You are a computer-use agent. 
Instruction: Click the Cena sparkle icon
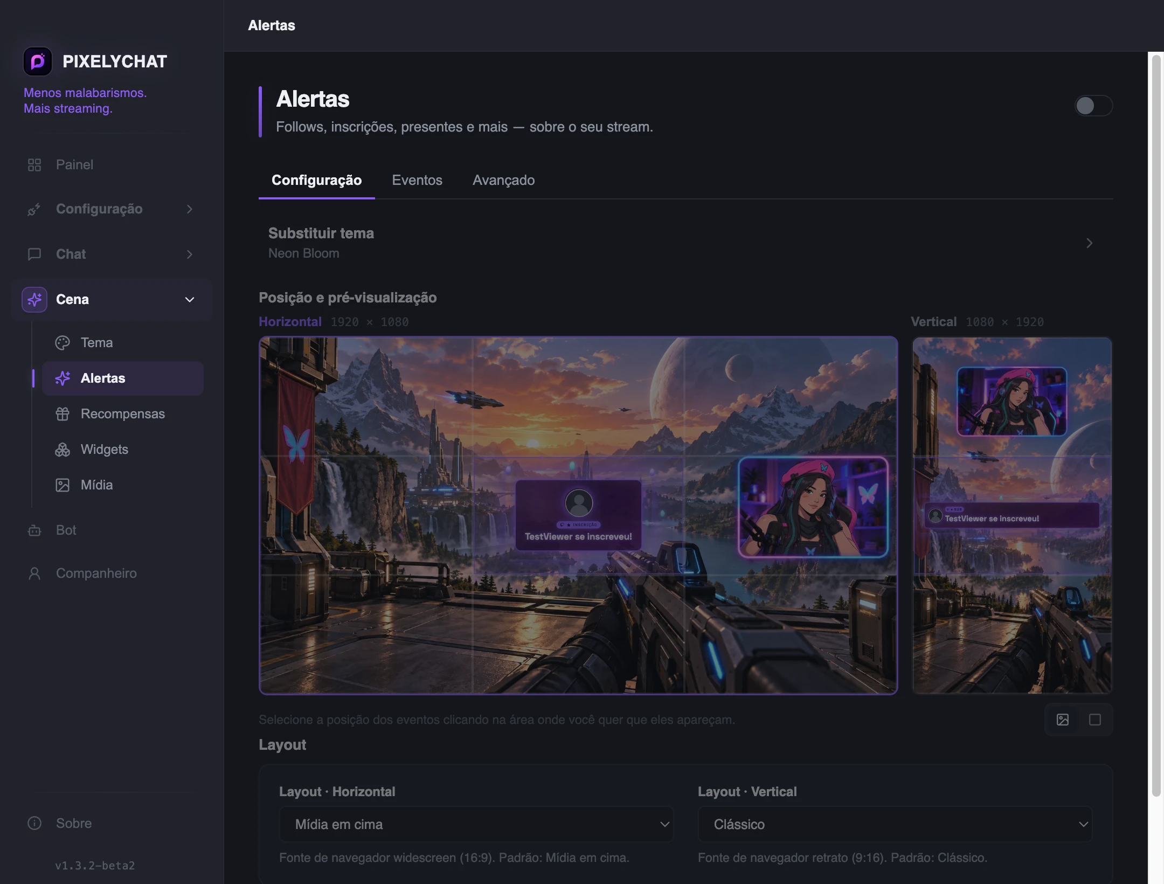point(34,300)
